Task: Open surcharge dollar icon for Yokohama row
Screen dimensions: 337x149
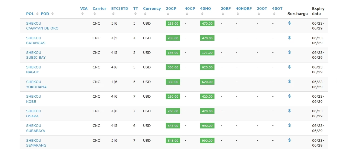Action: (x=289, y=82)
